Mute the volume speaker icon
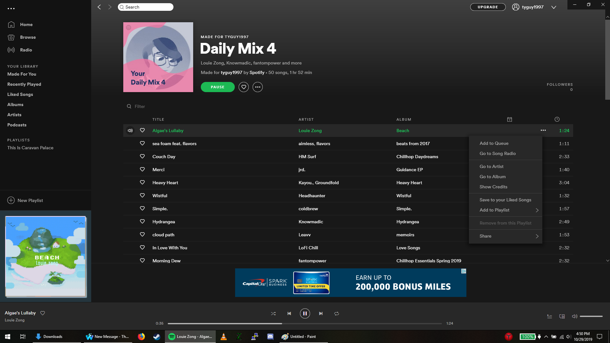The image size is (610, 343). (x=574, y=316)
